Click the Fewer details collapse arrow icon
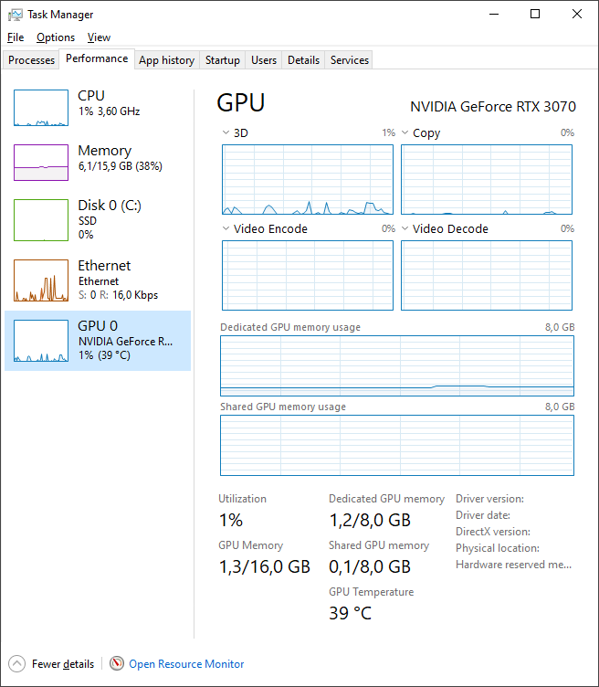Image resolution: width=599 pixels, height=687 pixels. click(16, 664)
